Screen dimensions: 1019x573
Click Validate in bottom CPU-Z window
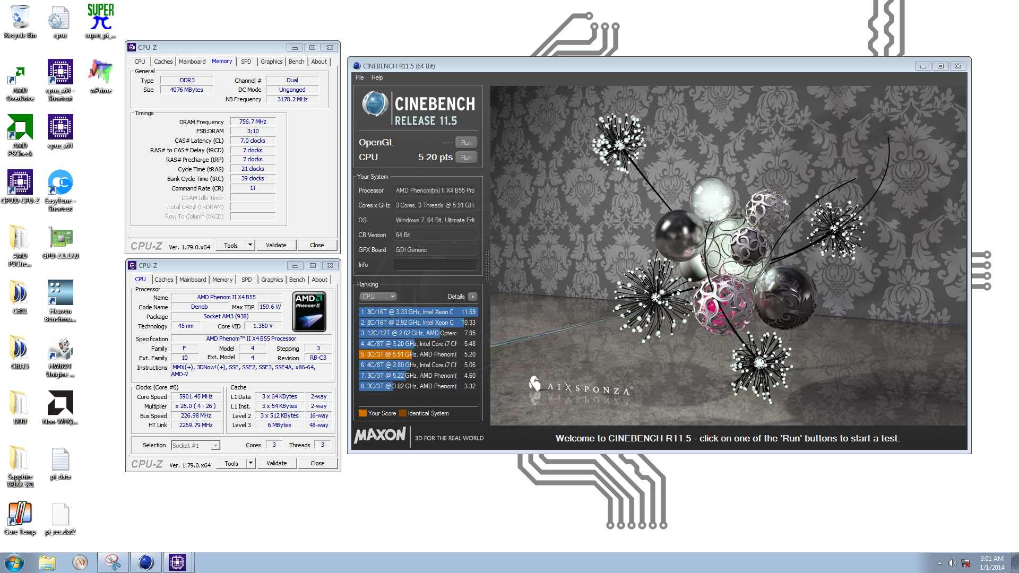277,463
